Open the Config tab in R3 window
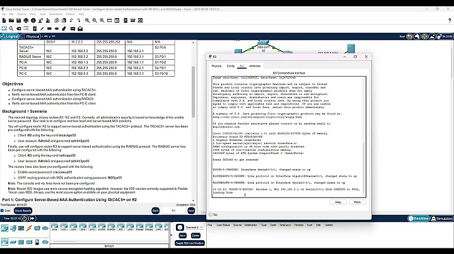This screenshot has height=254, width=454. 231,66
